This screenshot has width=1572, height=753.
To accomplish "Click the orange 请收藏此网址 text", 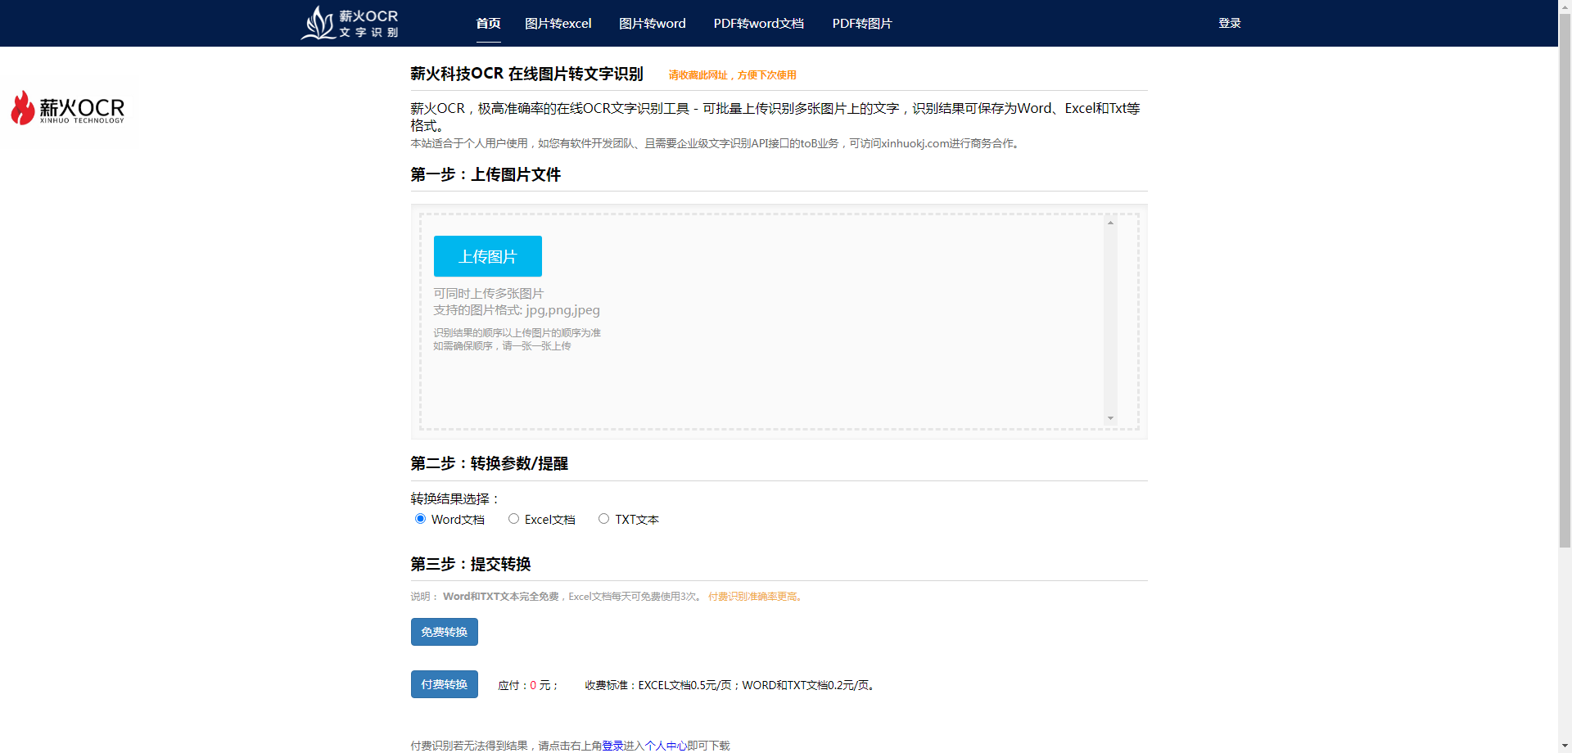I will tap(732, 75).
